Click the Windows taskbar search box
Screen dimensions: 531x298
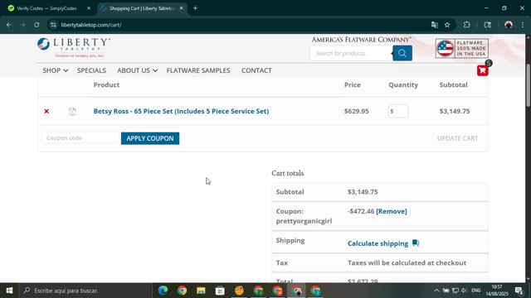click(x=85, y=291)
